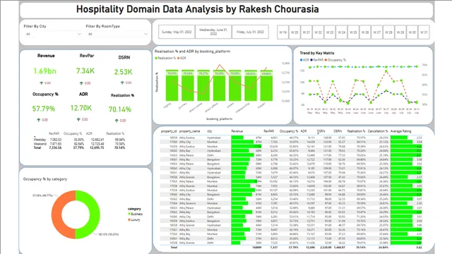The height and width of the screenshot is (254, 452).
Task: Click the 7.34K RevPar value
Action: click(x=85, y=71)
